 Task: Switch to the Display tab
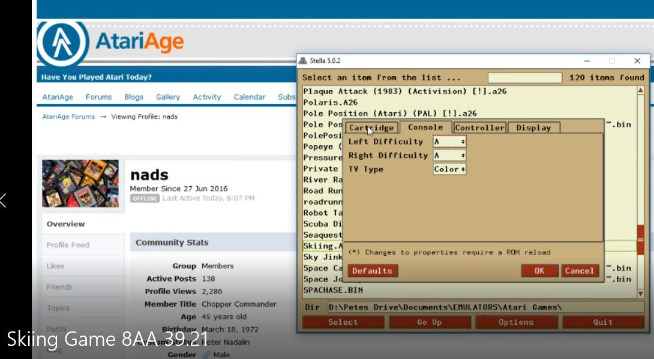[x=533, y=128]
